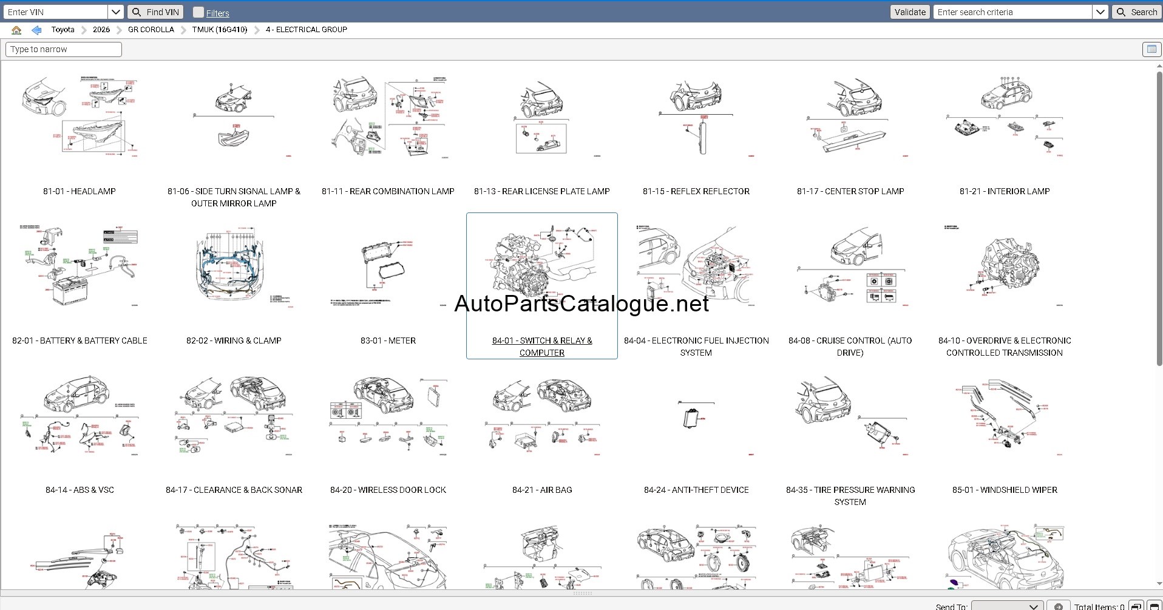Click the blue back arrow icon
Viewport: 1163px width, 610px height.
tap(36, 30)
